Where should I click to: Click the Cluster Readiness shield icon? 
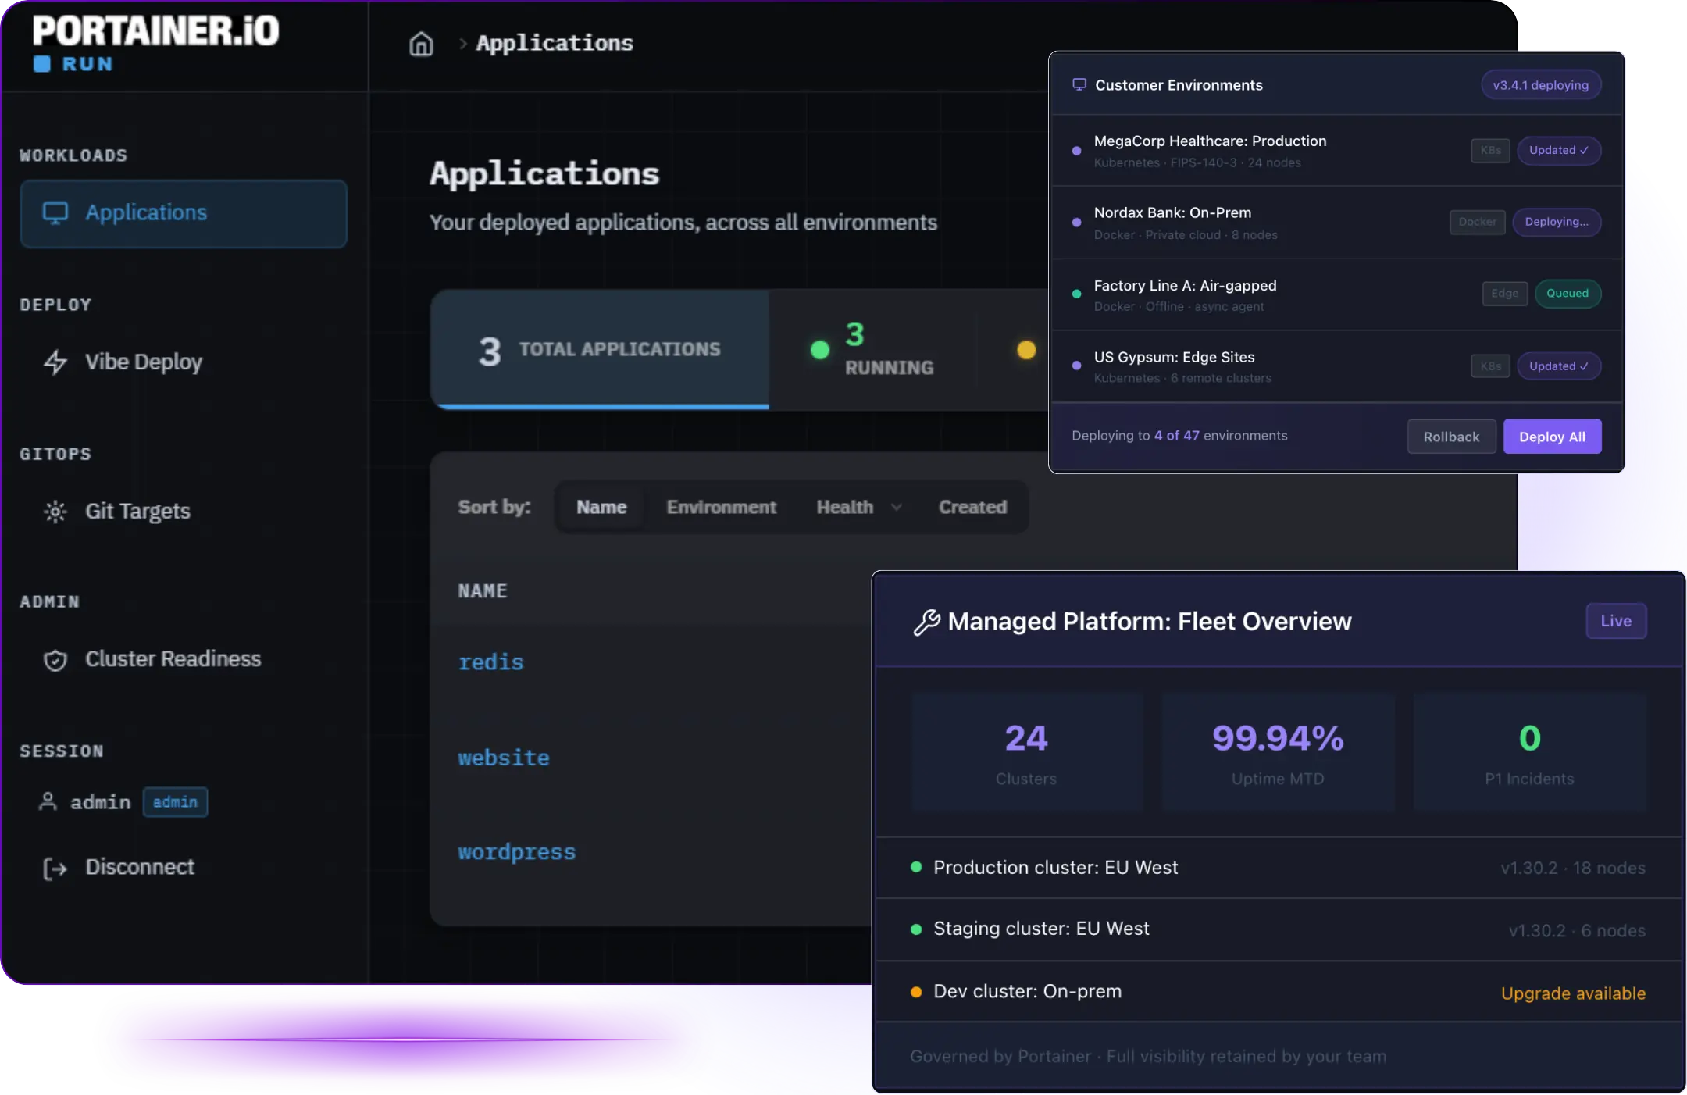point(55,660)
